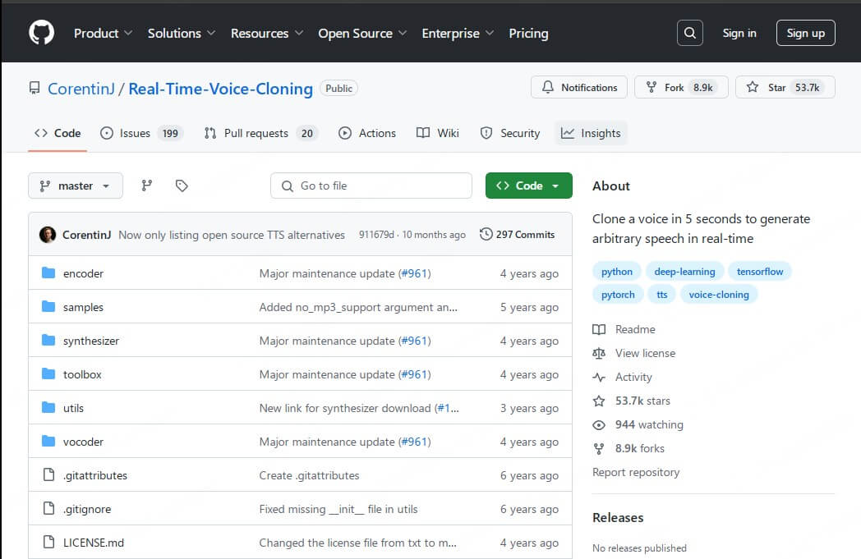
Task: Expand the Product menu
Action: (x=103, y=34)
